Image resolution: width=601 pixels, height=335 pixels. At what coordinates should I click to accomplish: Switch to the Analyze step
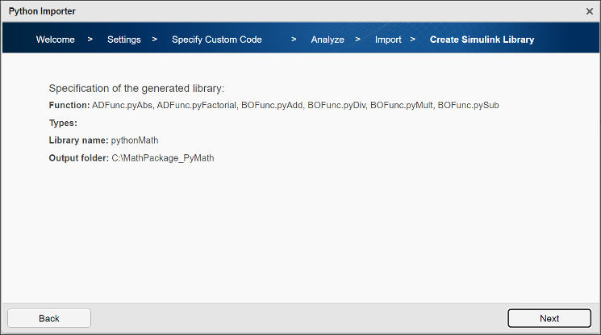(x=328, y=40)
